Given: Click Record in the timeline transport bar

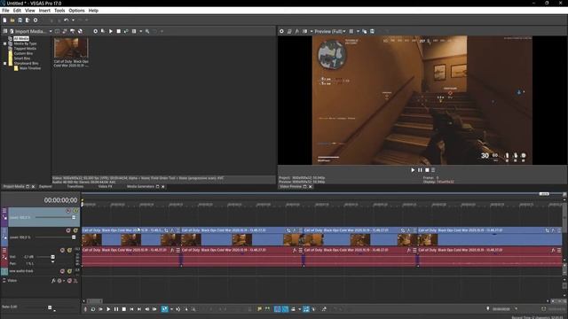Looking at the screenshot, I should (x=85, y=309).
